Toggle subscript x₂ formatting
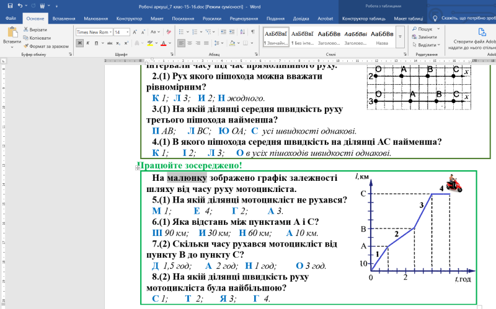496x309 pixels. (118, 43)
